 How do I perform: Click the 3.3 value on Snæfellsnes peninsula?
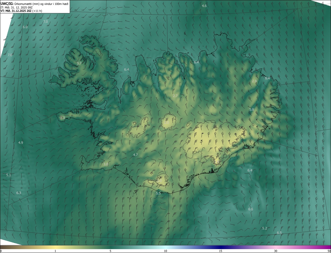(x=63, y=118)
